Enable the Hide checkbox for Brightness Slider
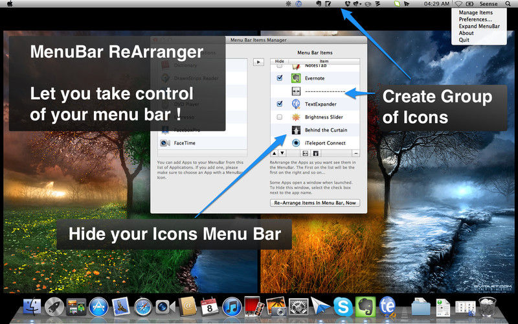Image resolution: width=518 pixels, height=324 pixels. coord(280,117)
